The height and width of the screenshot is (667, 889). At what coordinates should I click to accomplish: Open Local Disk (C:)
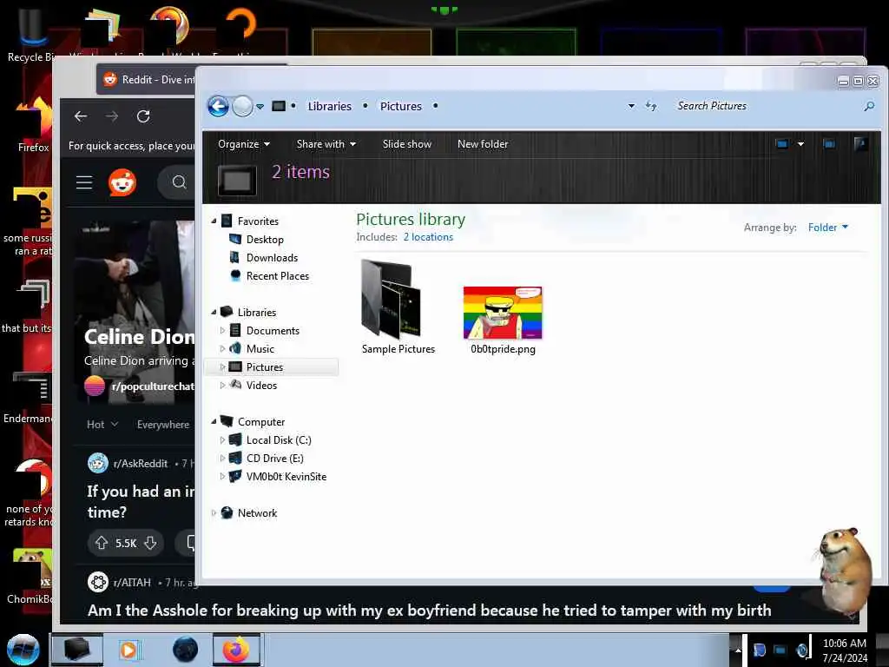click(x=279, y=440)
